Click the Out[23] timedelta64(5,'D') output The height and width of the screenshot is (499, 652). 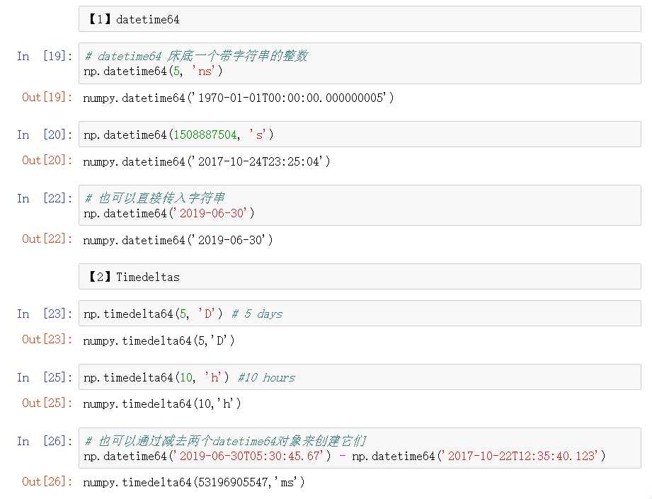(159, 340)
